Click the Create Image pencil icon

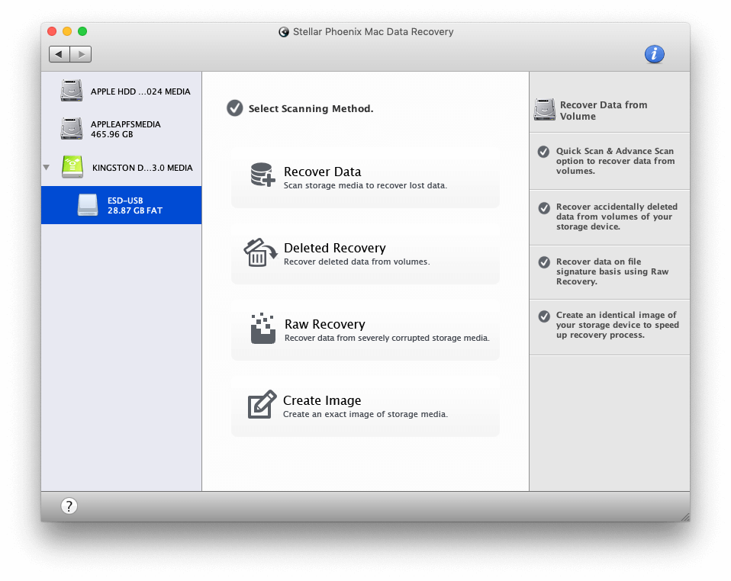click(262, 404)
